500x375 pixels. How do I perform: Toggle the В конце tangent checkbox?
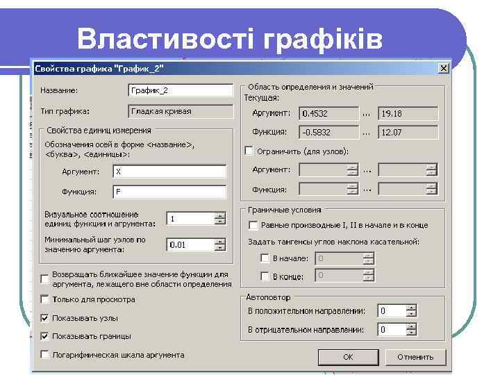(x=265, y=276)
